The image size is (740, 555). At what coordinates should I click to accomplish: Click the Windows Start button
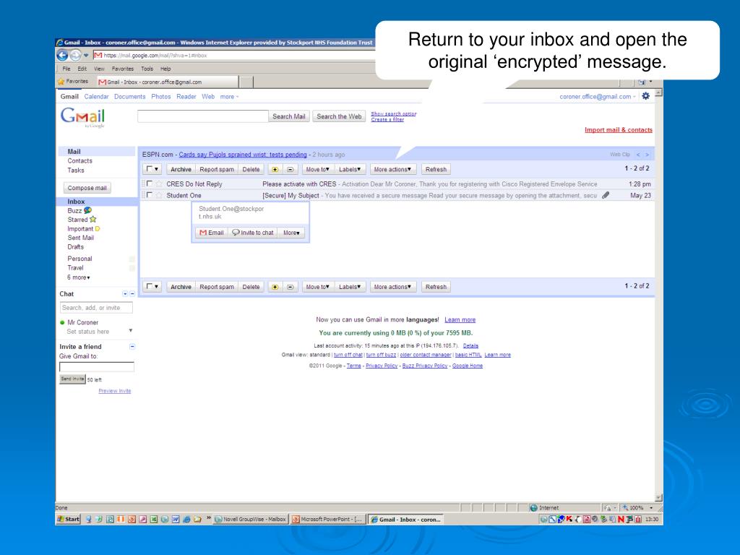69,519
